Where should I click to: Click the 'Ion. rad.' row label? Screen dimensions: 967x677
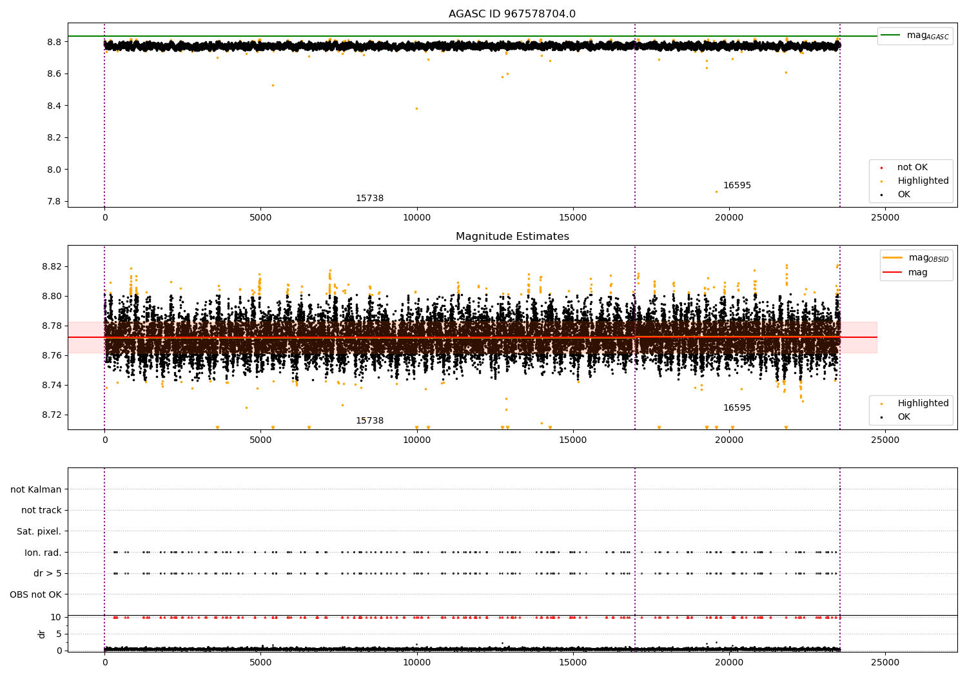43,553
